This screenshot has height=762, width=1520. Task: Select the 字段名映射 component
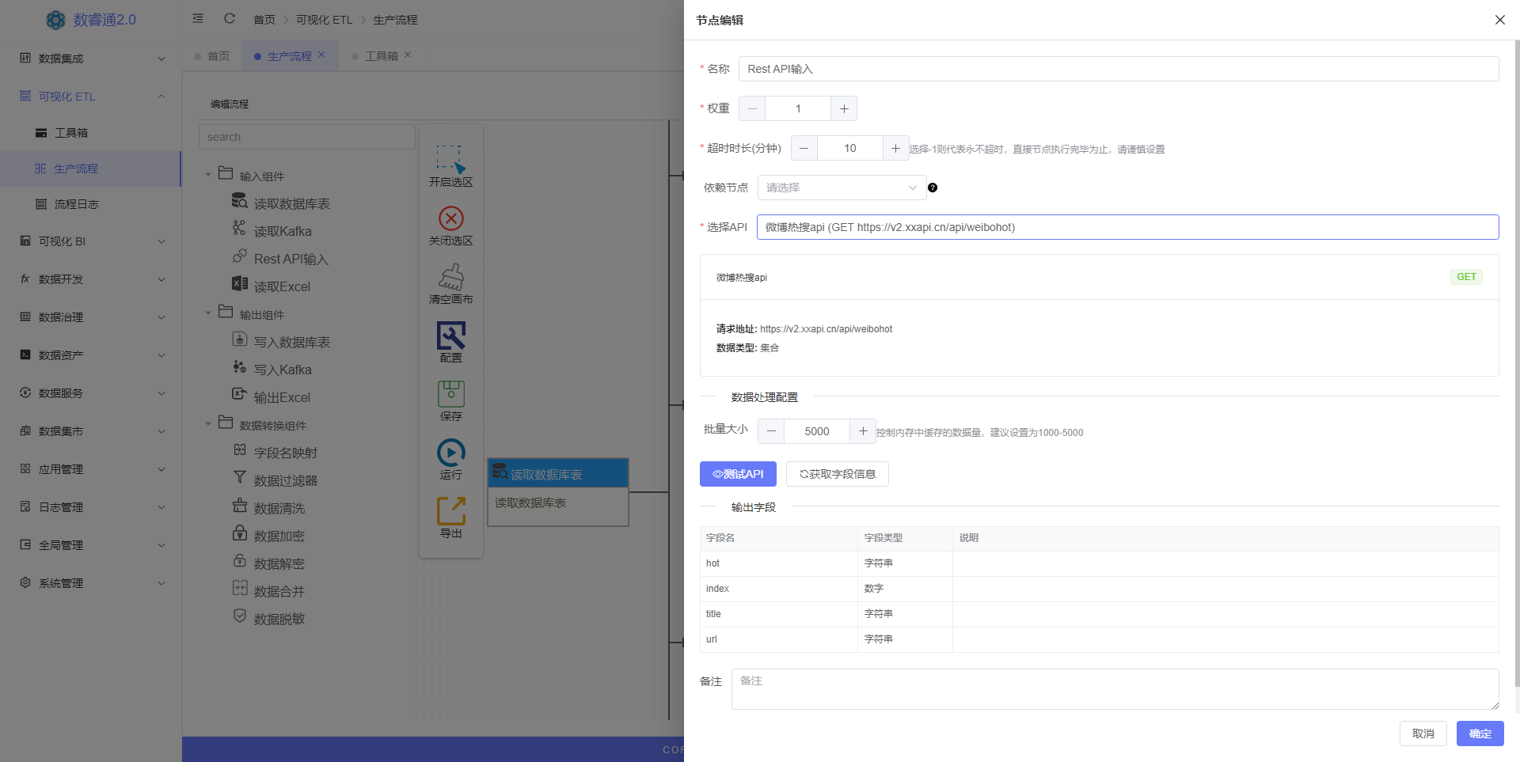275,453
